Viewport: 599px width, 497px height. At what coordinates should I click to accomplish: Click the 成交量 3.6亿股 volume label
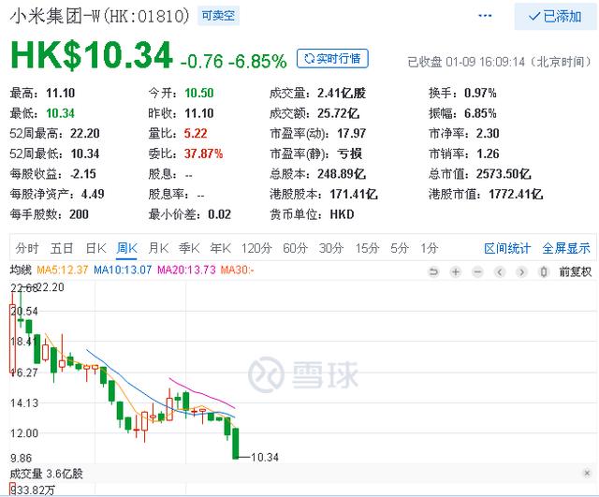click(x=46, y=474)
